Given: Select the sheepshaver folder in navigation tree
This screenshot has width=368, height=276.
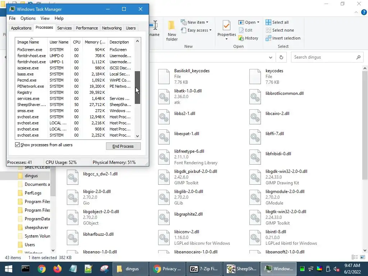Looking at the screenshot, I should tap(33, 227).
